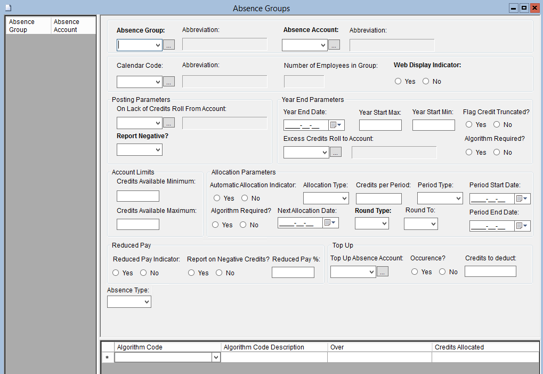Open calendar picker for Period End Date

(523, 226)
